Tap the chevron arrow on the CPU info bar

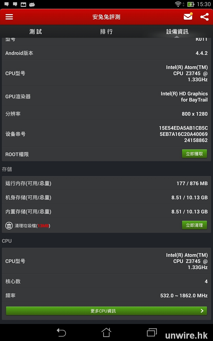pos(202,311)
